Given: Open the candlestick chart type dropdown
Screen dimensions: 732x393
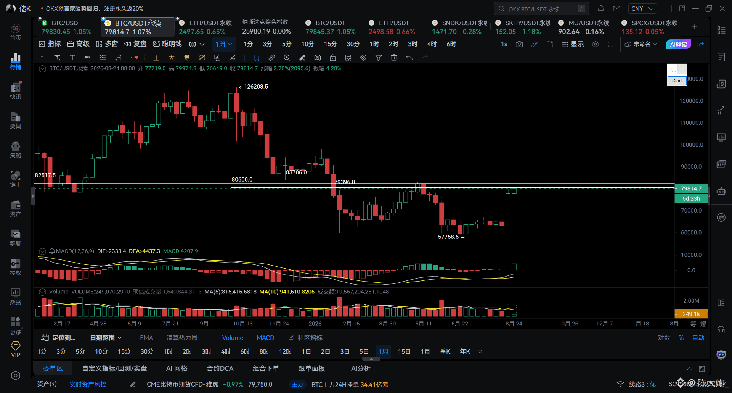Looking at the screenshot, I should point(197,44).
